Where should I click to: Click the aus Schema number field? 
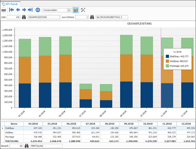(x=82, y=17)
